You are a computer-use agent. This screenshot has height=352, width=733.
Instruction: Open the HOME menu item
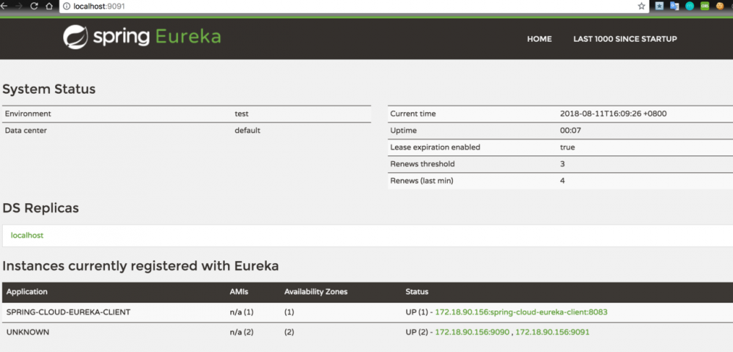pyautogui.click(x=539, y=39)
